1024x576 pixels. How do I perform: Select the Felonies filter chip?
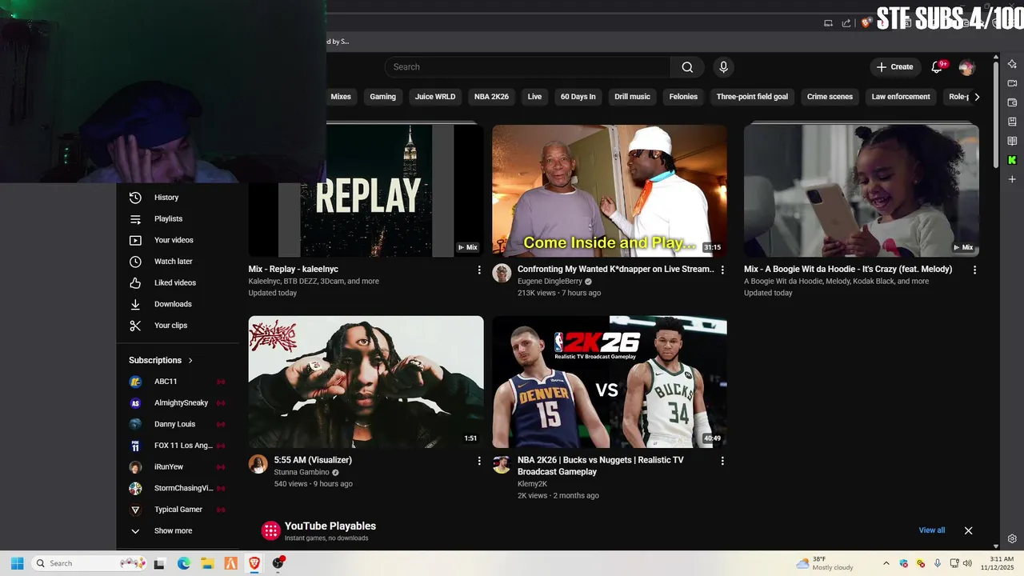(683, 97)
